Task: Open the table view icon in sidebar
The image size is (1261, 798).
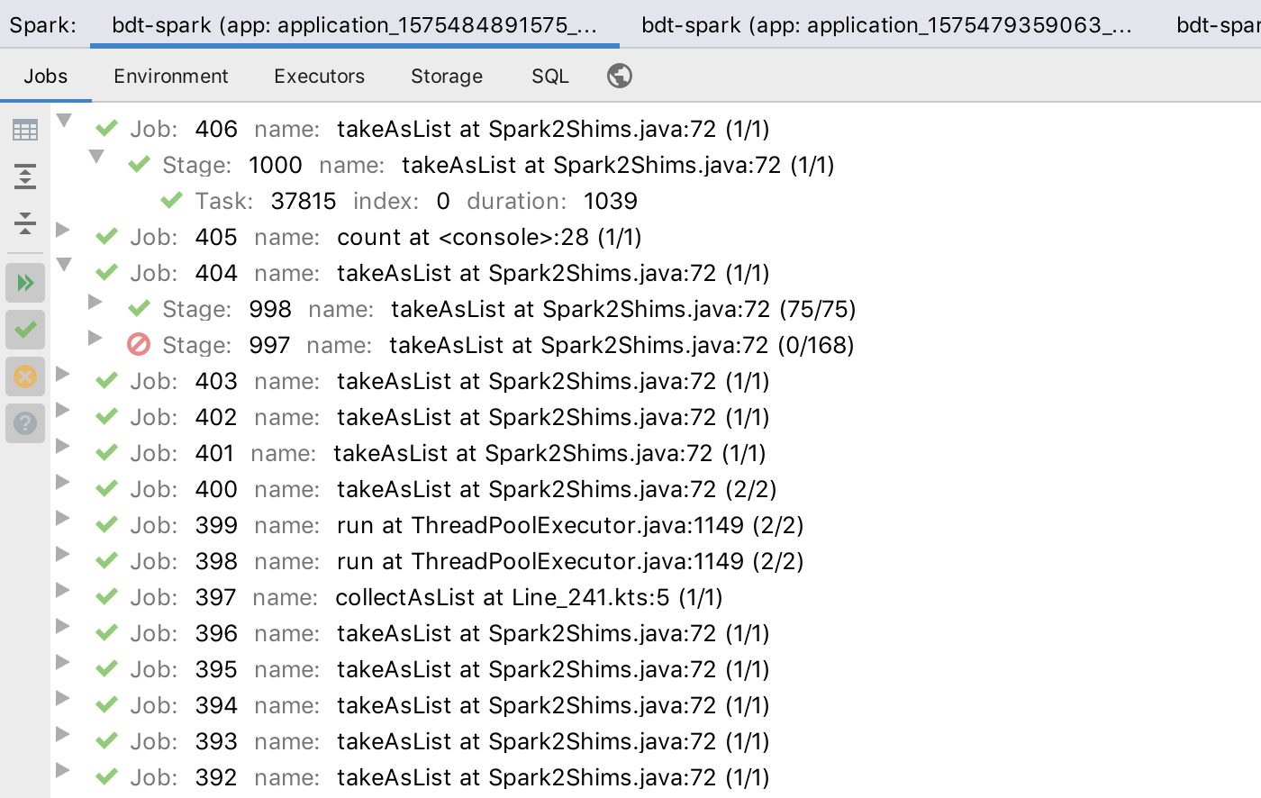Action: coord(25,131)
